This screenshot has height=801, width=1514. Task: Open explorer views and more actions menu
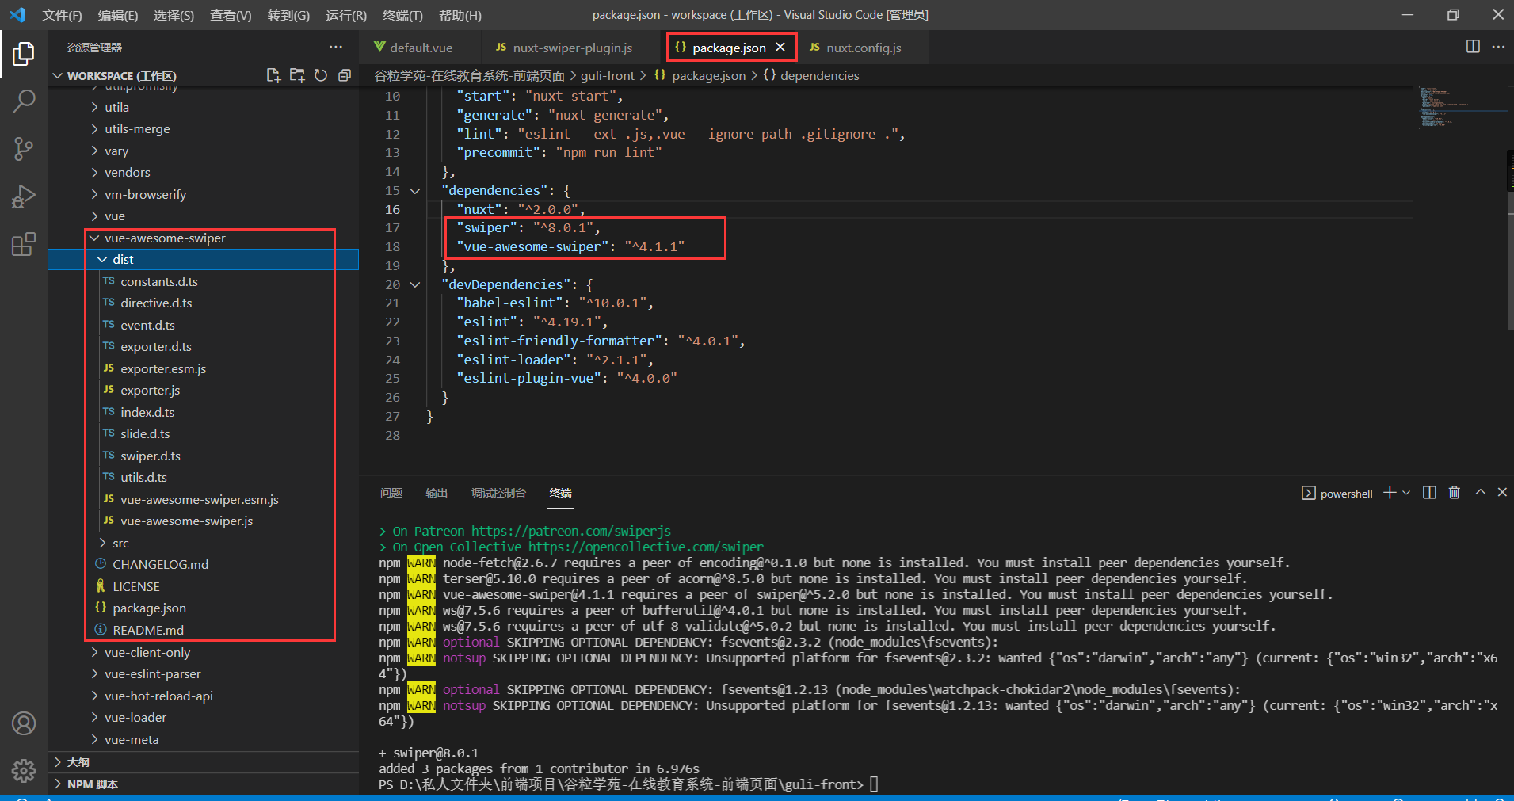click(x=336, y=48)
